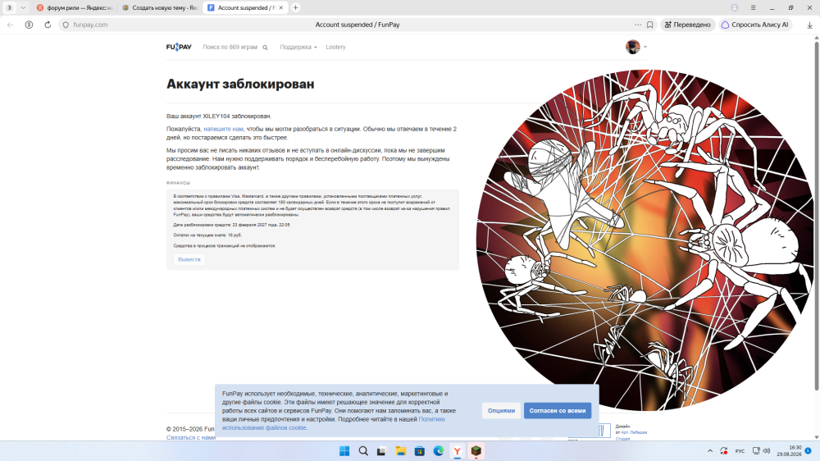Open Task View on the taskbar
The width and height of the screenshot is (820, 461).
point(382,451)
